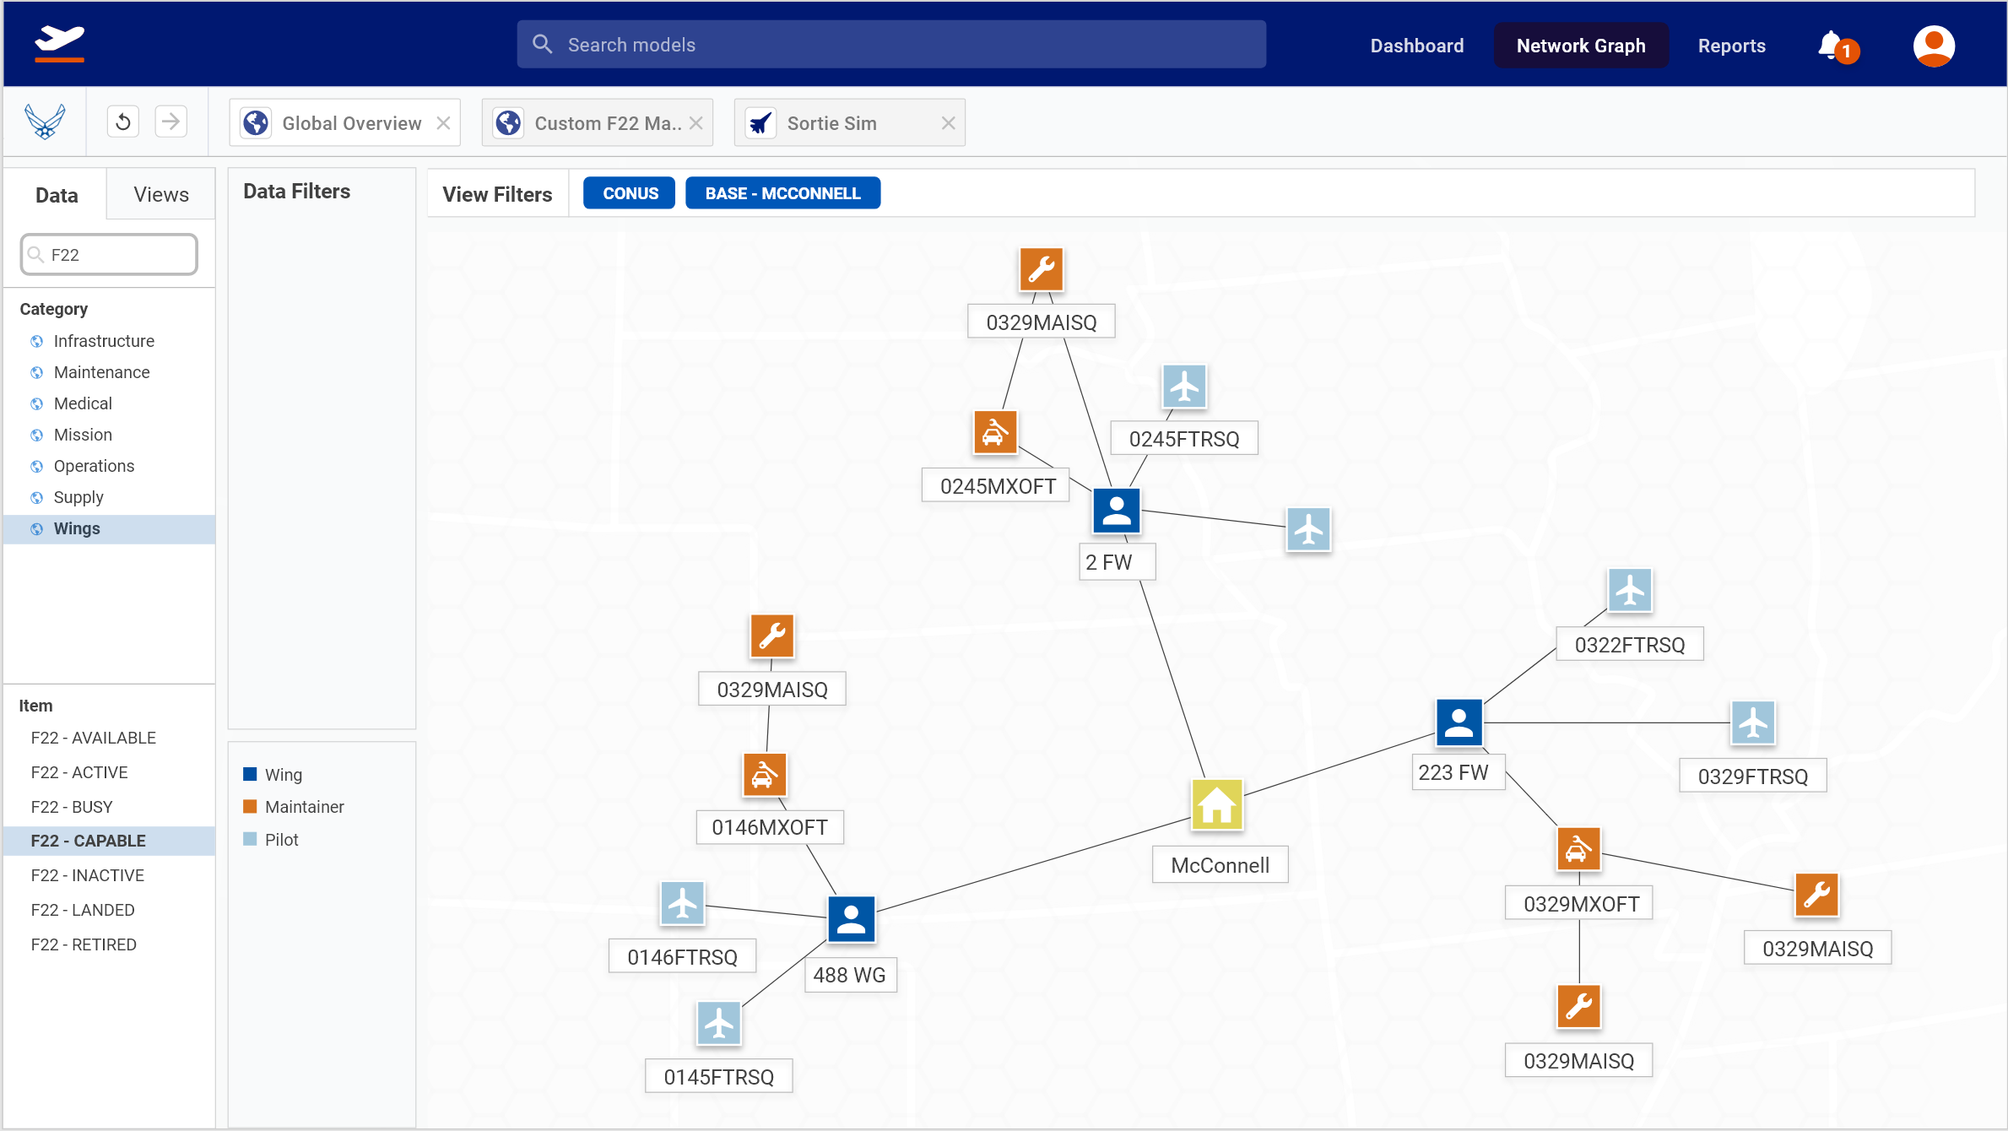Select the Maintenance category
2008x1131 pixels.
click(101, 372)
